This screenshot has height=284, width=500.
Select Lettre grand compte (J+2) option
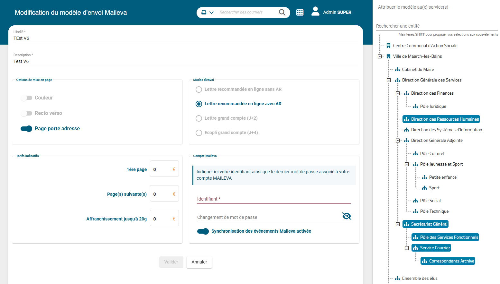[199, 118]
